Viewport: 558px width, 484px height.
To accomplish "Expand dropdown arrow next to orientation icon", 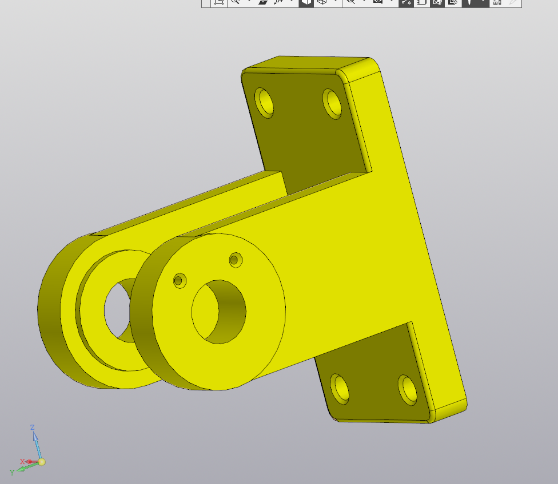I will pyautogui.click(x=292, y=2).
